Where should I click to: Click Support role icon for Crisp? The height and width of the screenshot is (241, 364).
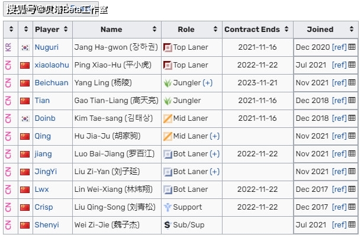click(167, 207)
